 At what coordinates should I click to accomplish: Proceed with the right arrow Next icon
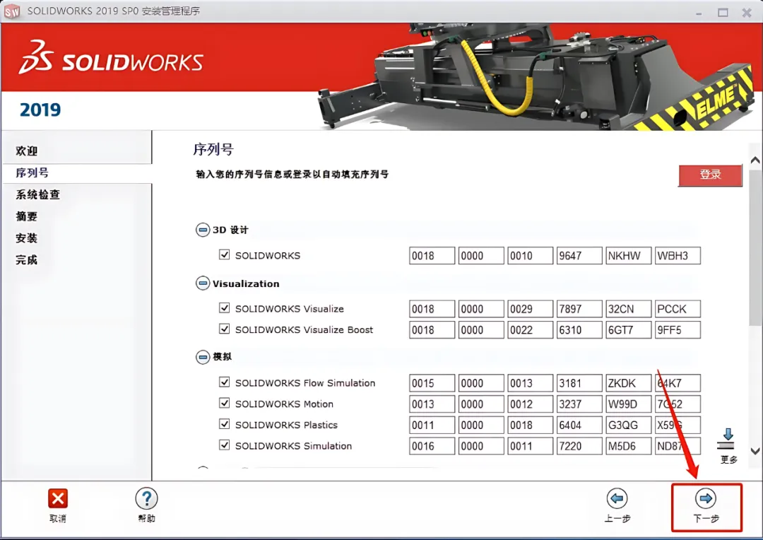point(706,498)
